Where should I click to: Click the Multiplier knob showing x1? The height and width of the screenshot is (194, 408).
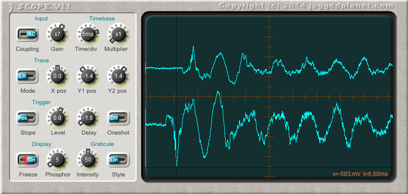118,34
